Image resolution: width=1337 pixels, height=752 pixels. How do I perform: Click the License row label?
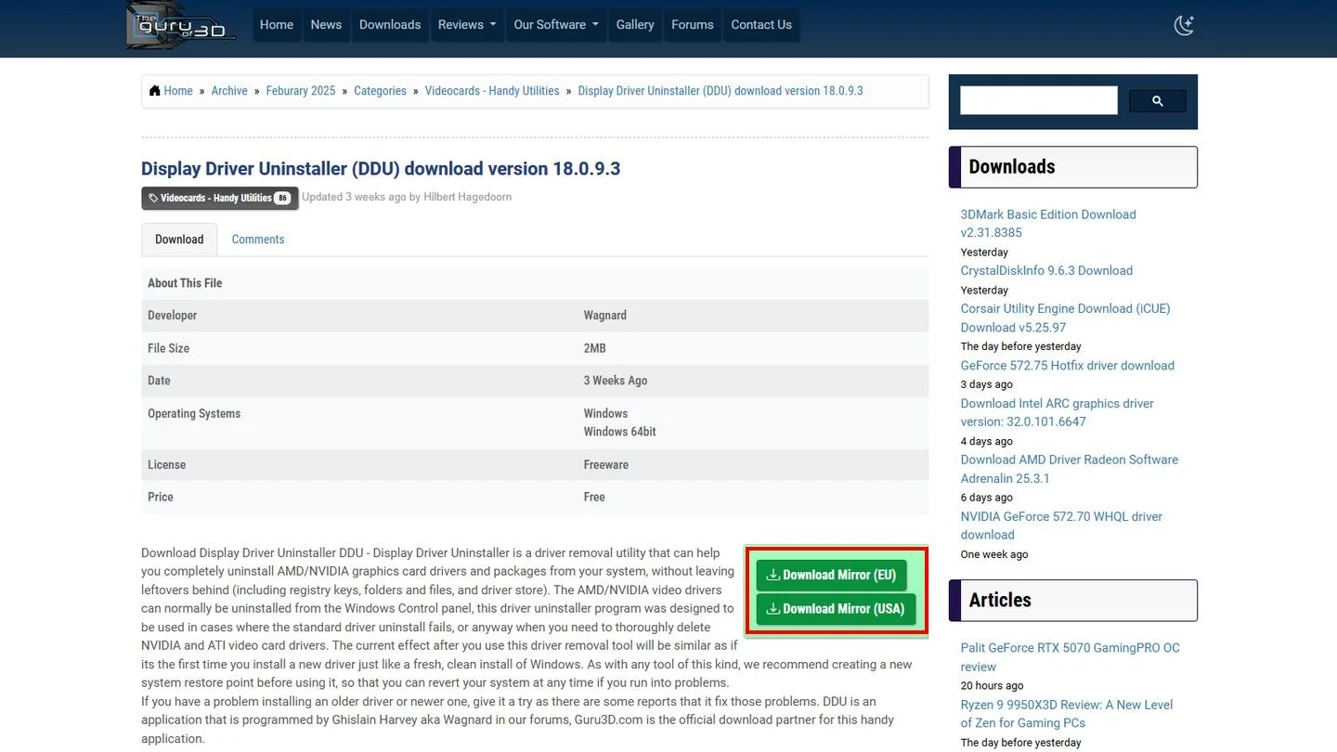point(166,465)
